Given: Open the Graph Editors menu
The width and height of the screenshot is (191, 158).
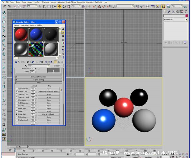Looking at the screenshot, I should click(x=71, y=2).
